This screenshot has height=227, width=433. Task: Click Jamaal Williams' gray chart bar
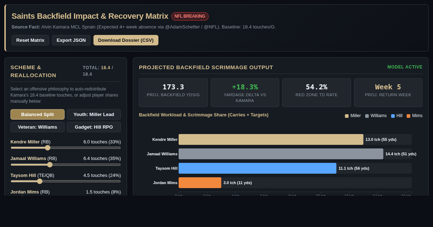(x=281, y=154)
